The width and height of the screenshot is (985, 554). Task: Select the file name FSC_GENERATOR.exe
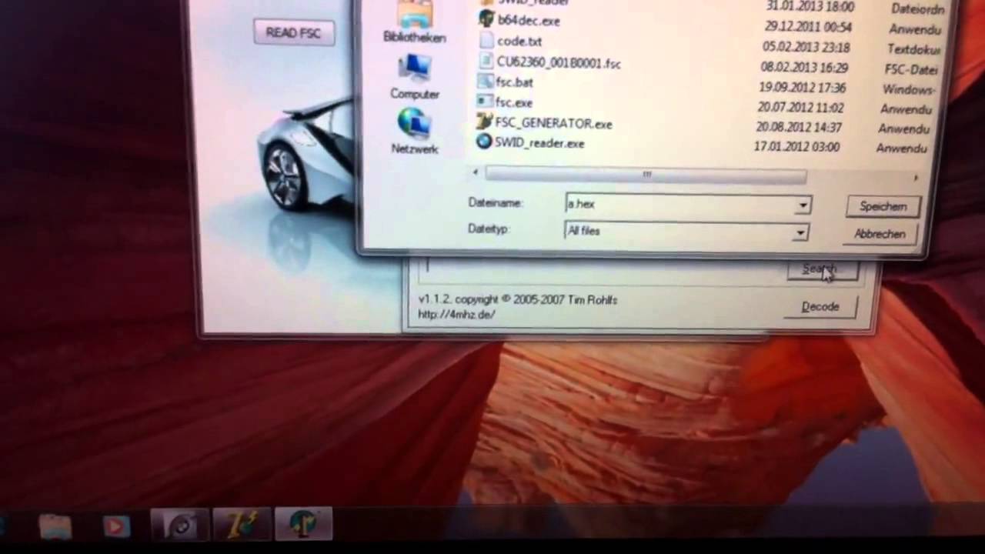(553, 123)
